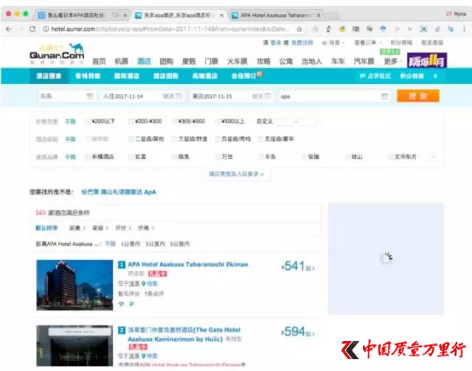Click the orange search button

coord(418,96)
